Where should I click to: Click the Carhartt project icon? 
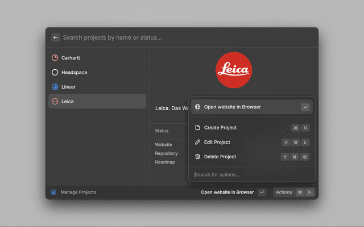click(55, 58)
